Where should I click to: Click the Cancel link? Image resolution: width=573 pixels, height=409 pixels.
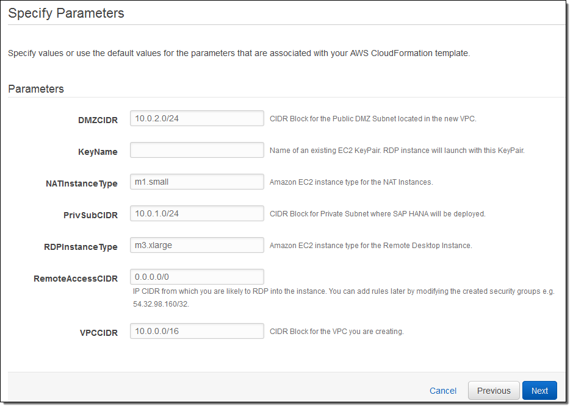click(x=442, y=391)
